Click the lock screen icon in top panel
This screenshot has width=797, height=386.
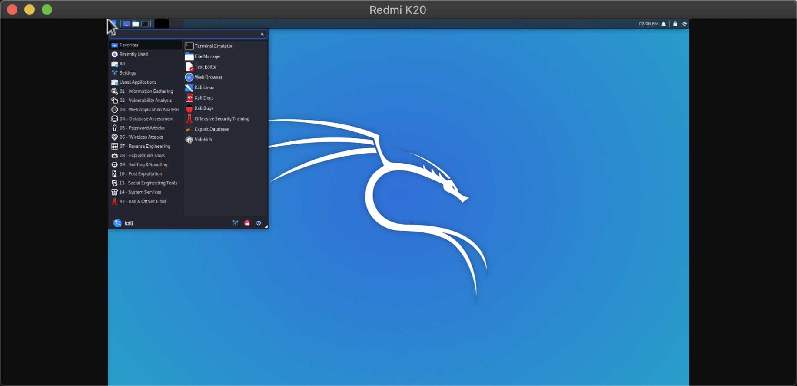pyautogui.click(x=675, y=24)
